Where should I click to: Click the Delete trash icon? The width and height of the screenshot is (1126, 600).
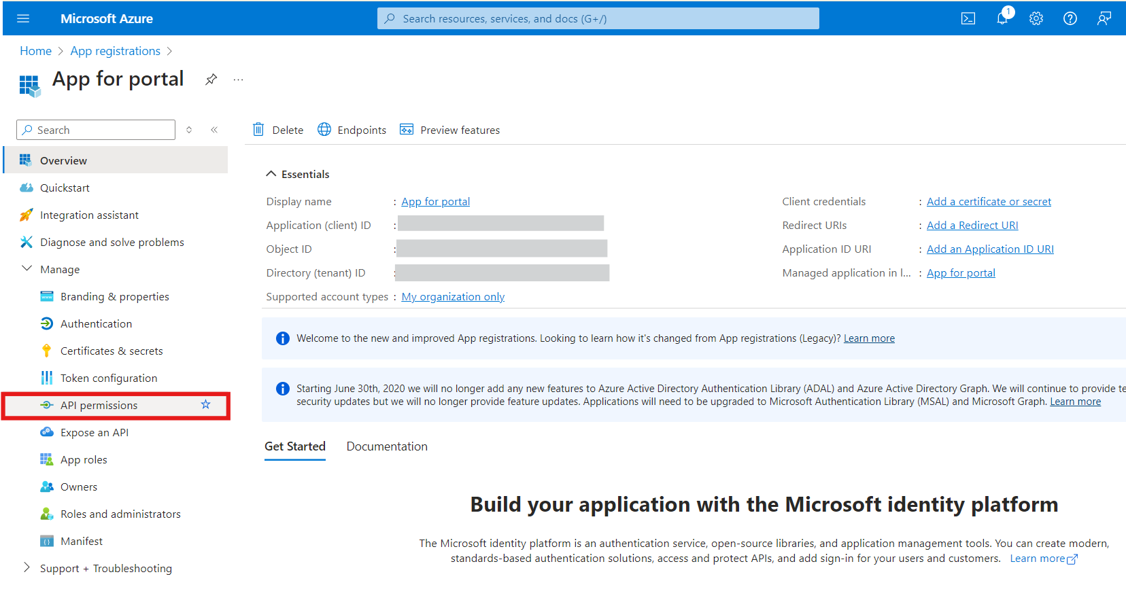pos(258,130)
